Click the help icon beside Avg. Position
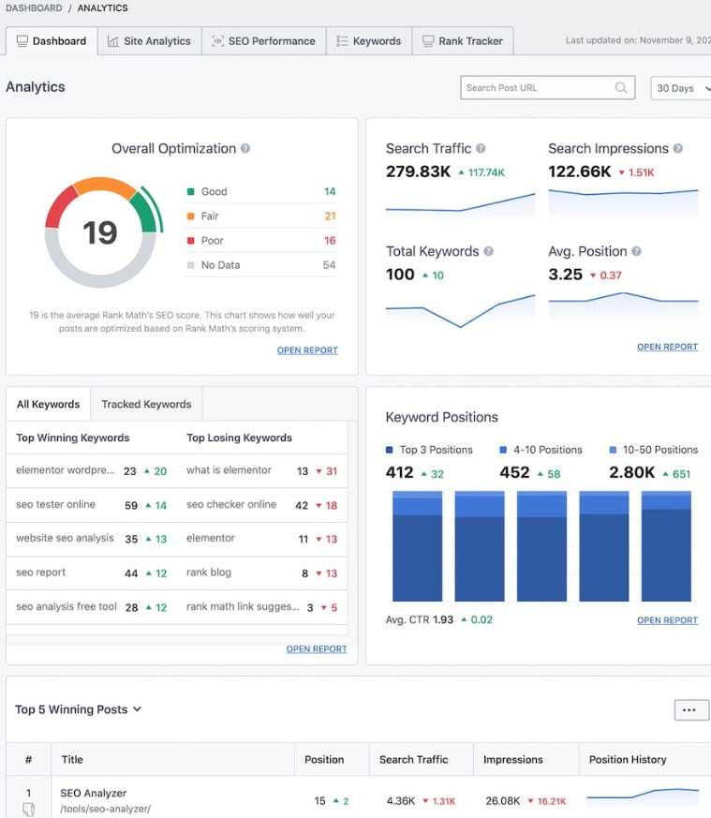Image resolution: width=711 pixels, height=818 pixels. pyautogui.click(x=636, y=252)
